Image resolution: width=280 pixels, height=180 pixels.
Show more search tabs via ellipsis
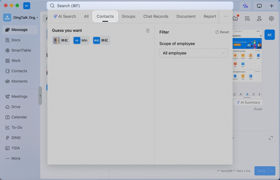click(226, 16)
